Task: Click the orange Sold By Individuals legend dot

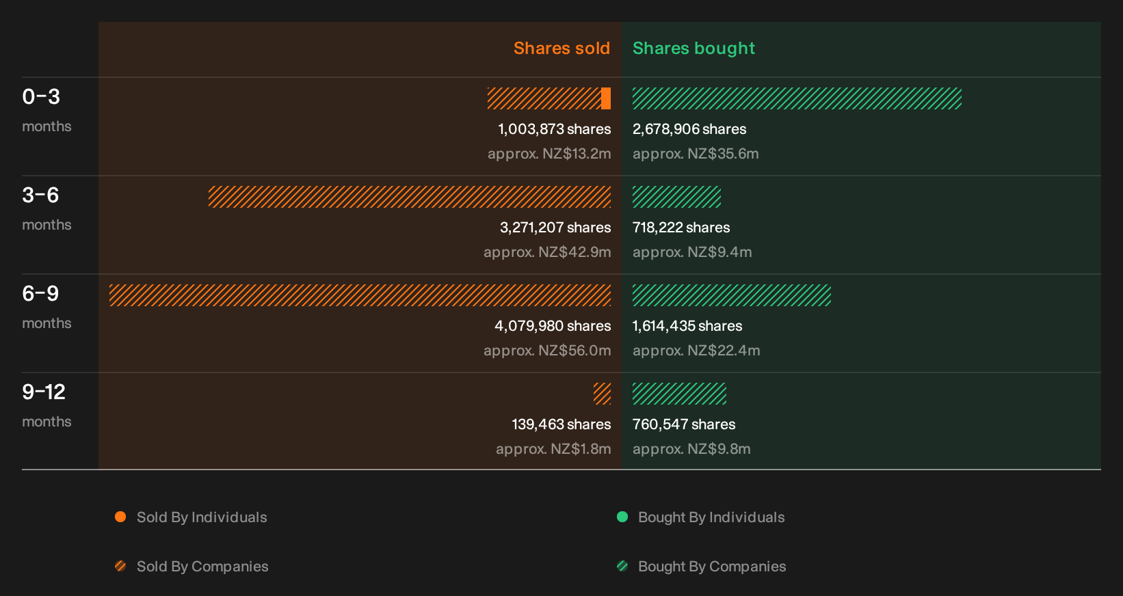Action: pos(120,517)
